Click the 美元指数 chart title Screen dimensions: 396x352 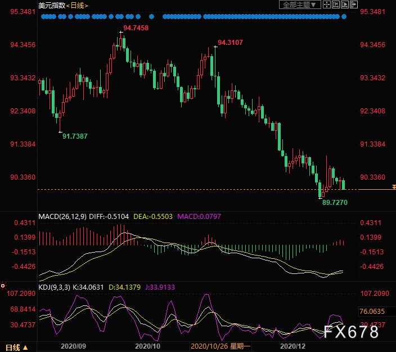click(x=51, y=5)
